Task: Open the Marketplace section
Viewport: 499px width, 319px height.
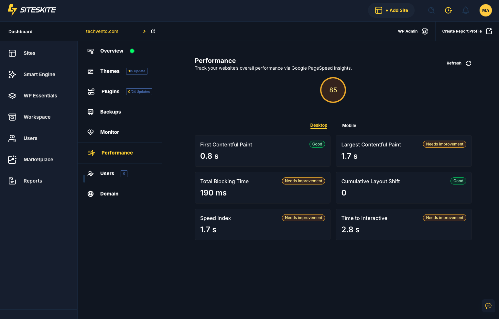Action: [38, 160]
